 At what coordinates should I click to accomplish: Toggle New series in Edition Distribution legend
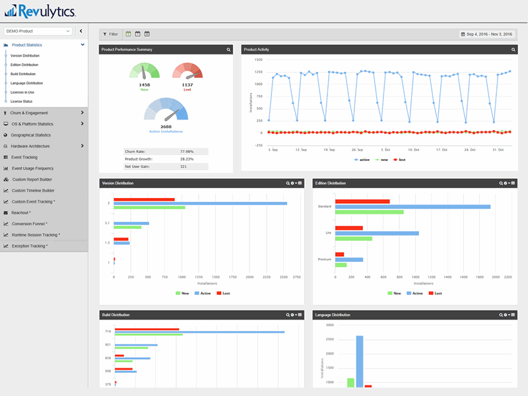(x=394, y=293)
